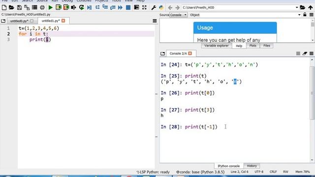Switch to the Variable explorer tab

tap(217, 46)
